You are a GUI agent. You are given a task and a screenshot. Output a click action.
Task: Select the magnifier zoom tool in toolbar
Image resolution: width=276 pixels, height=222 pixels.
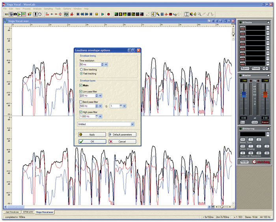click(200, 14)
